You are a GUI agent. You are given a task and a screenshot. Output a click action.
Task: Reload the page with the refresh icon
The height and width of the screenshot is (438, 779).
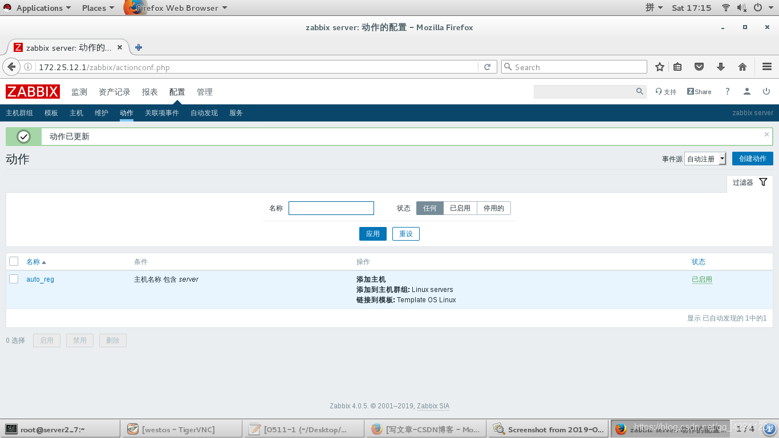coord(487,67)
